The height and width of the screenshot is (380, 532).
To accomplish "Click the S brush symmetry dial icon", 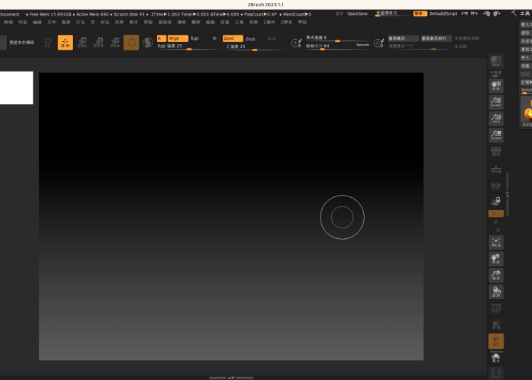I will pos(297,43).
